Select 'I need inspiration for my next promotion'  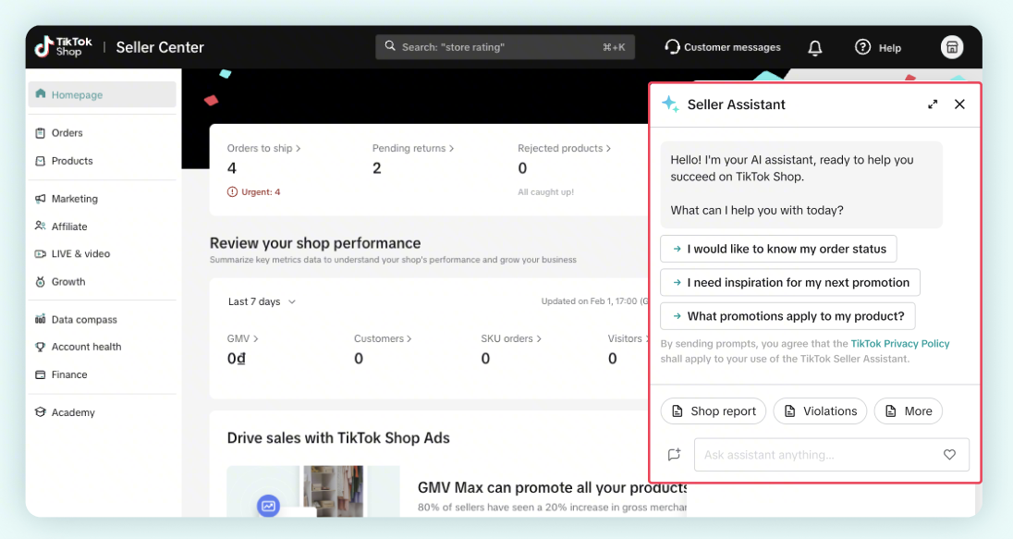click(x=790, y=282)
